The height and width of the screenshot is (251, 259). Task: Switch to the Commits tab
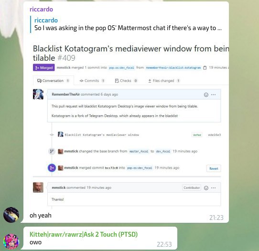pos(92,81)
